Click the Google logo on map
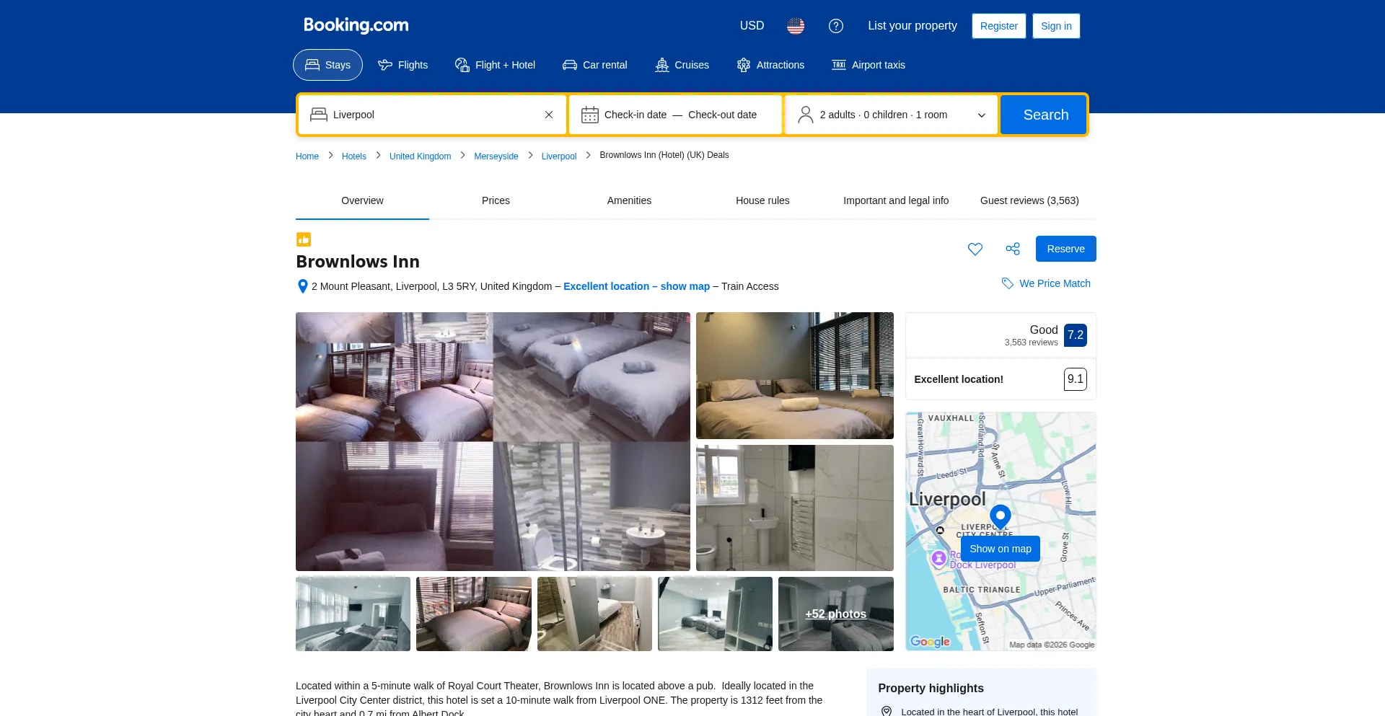This screenshot has height=716, width=1385. (930, 641)
